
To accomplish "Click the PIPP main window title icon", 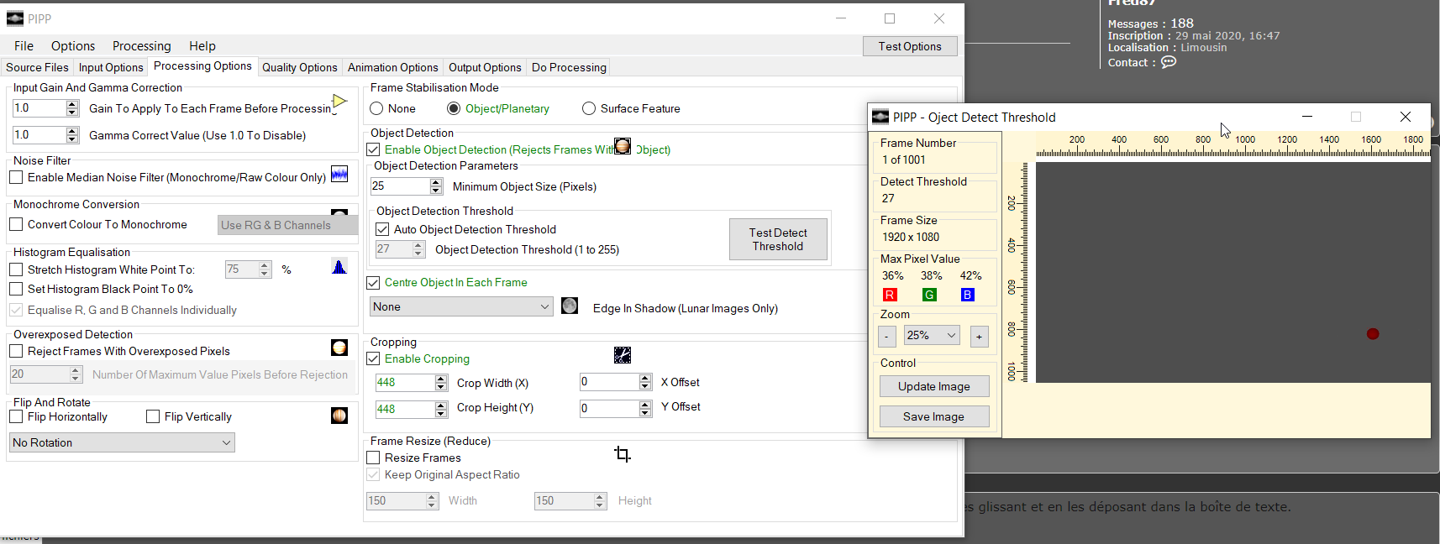I will (x=15, y=18).
